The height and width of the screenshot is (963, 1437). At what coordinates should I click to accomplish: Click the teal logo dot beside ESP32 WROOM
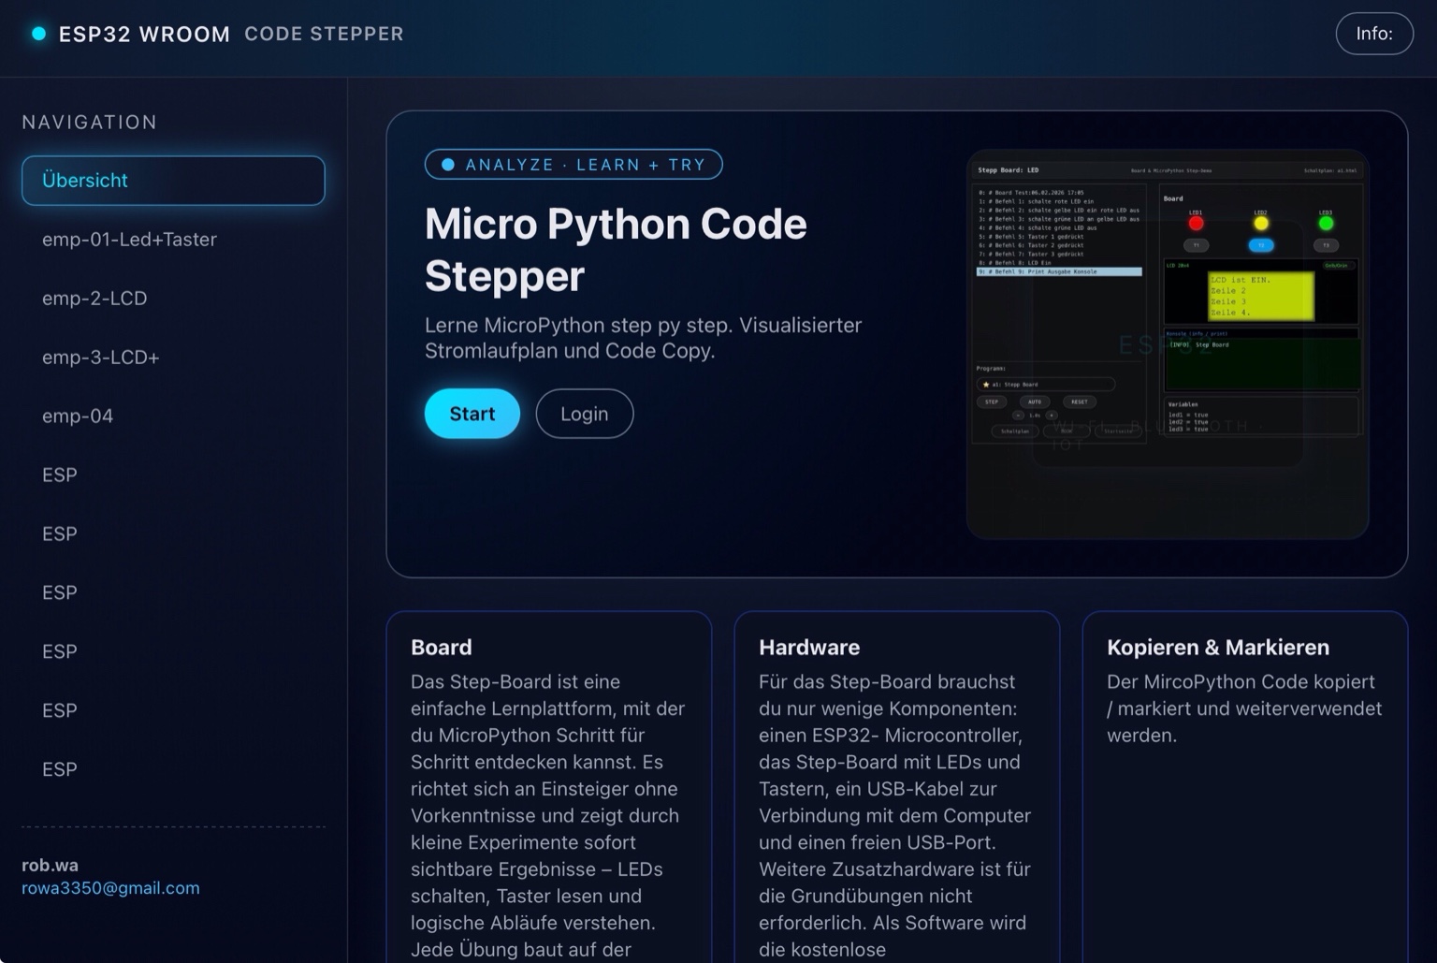point(38,34)
